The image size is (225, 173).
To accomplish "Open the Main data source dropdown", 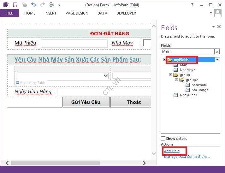I will 217,51.
